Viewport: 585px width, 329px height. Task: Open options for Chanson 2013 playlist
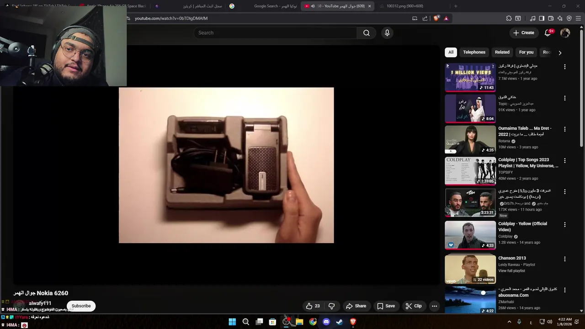pyautogui.click(x=564, y=259)
